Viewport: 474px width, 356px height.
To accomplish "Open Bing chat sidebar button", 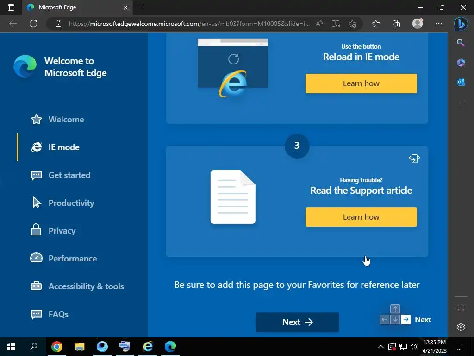I will click(x=461, y=24).
